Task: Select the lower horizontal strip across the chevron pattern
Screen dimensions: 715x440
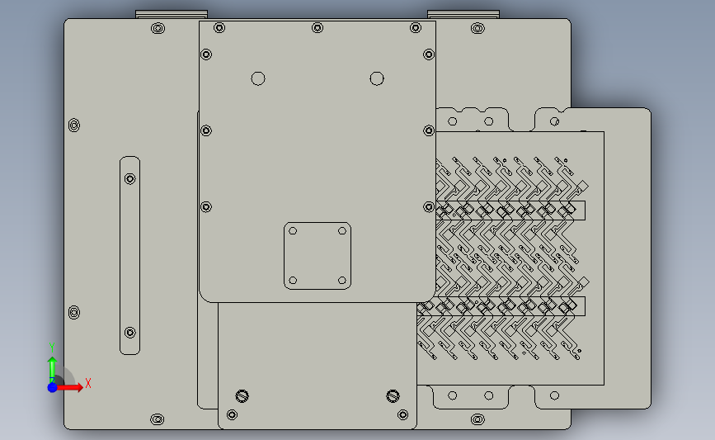Action: coord(501,306)
